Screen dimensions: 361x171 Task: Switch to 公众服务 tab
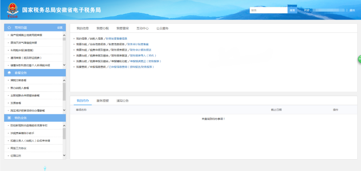click(162, 28)
